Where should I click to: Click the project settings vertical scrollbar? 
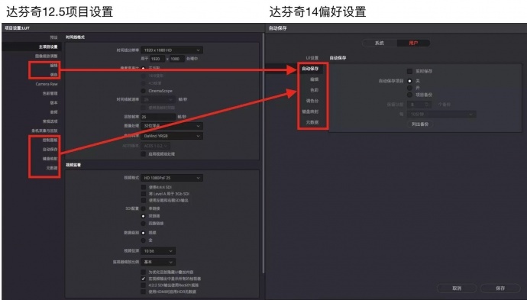pyautogui.click(x=263, y=153)
